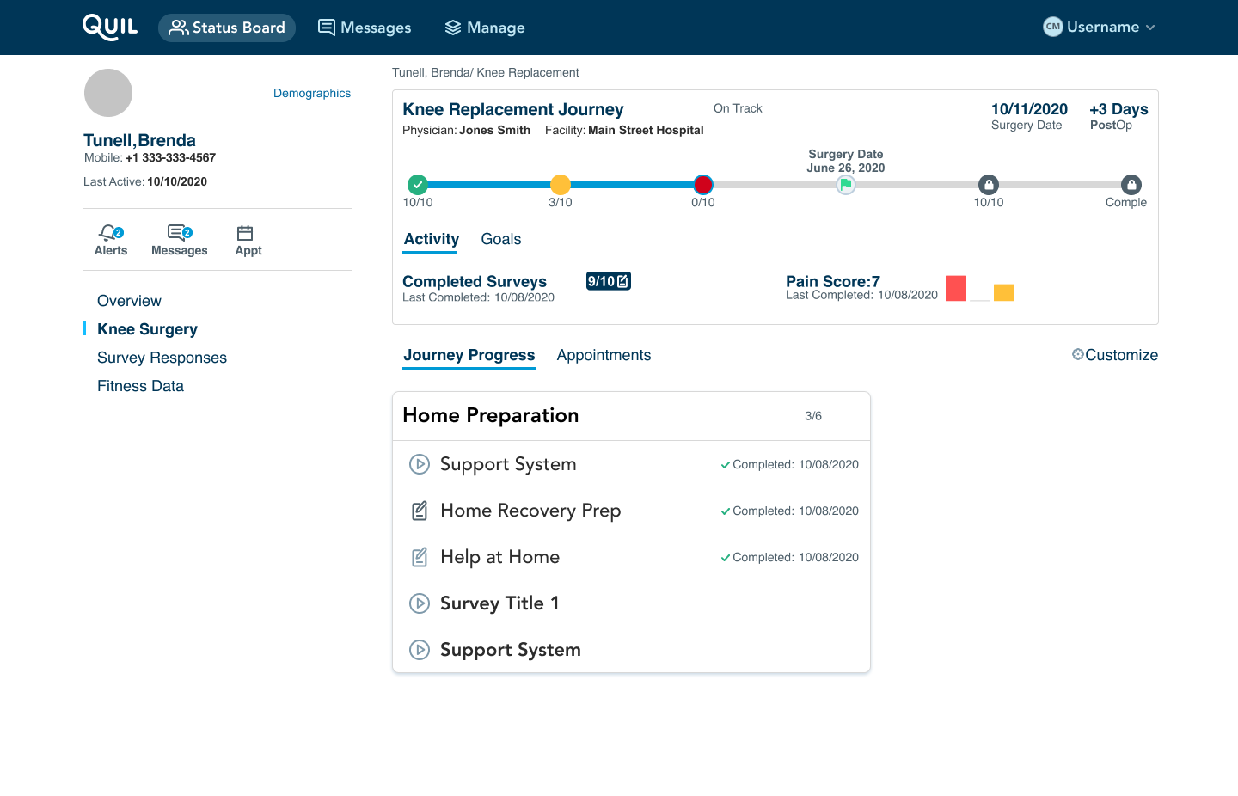1238x796 pixels.
Task: Click the red 0/10 timeline marker
Action: (703, 185)
